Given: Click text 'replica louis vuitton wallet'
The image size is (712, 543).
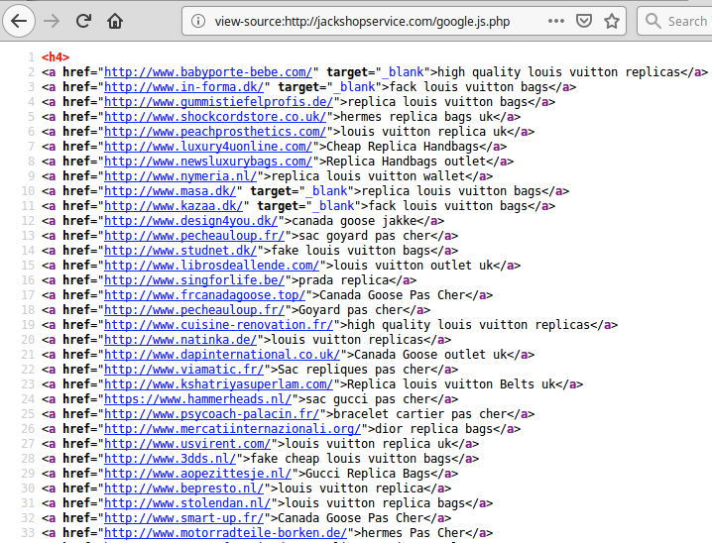Looking at the screenshot, I should pyautogui.click(x=368, y=176).
